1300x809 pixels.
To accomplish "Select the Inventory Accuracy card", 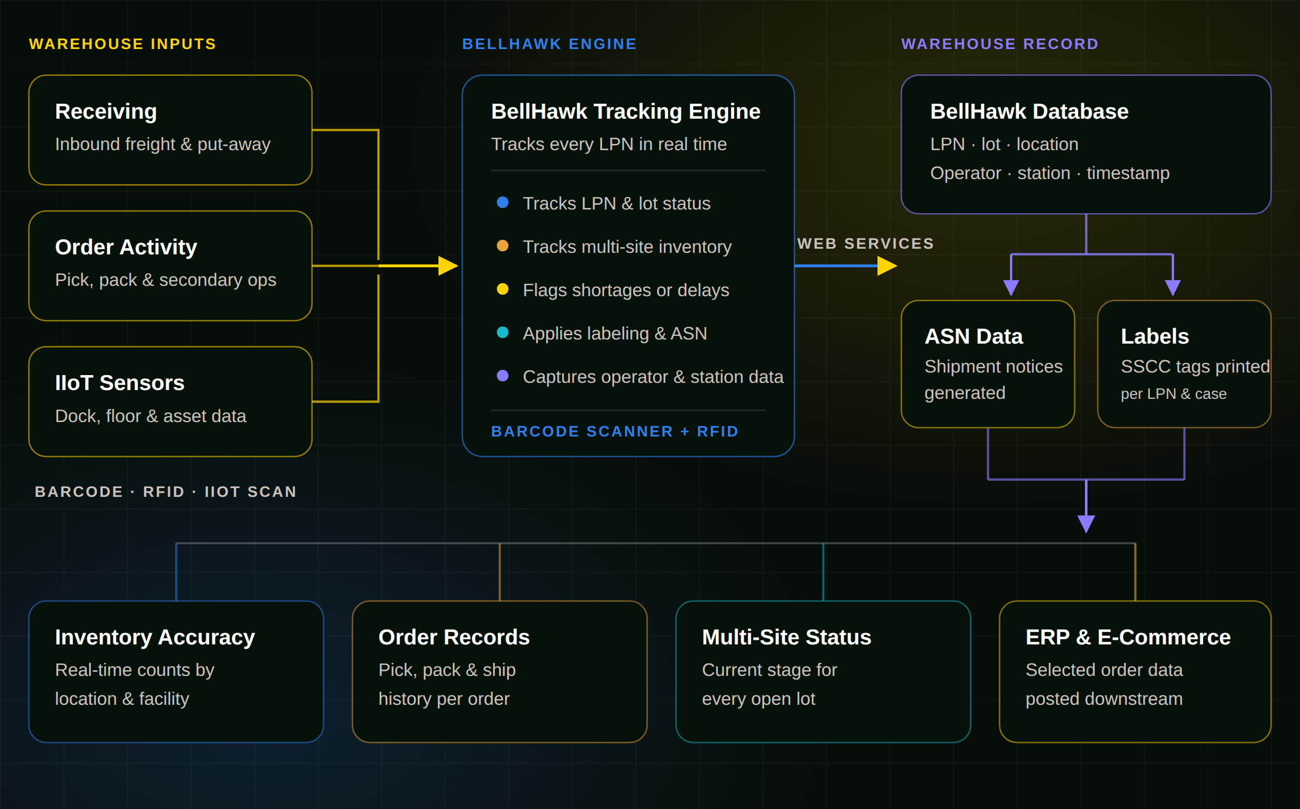I will (176, 671).
